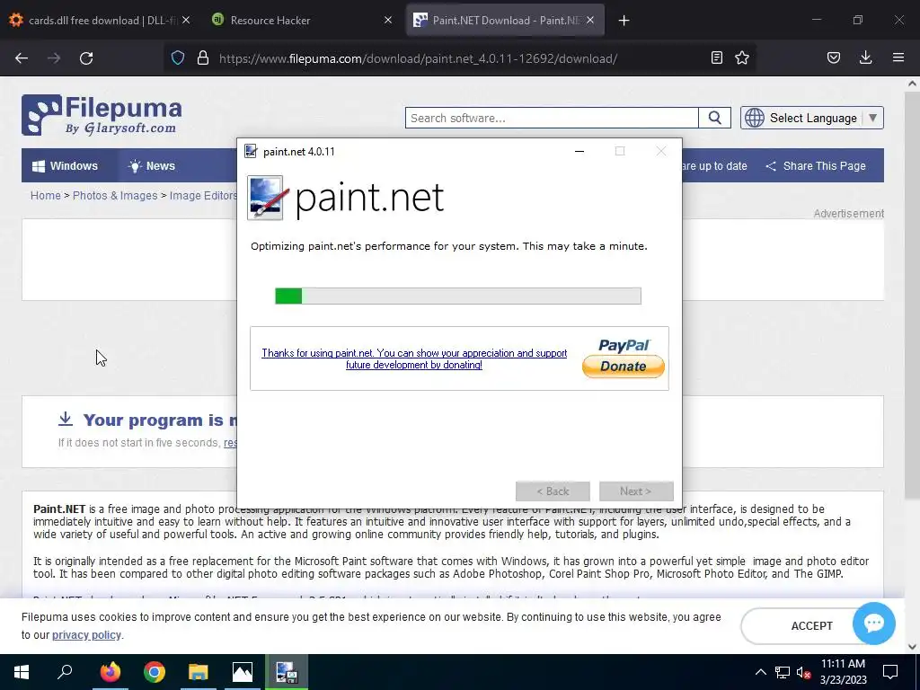Close the Resource Hacker tab
Screen dimensions: 920x690
click(388, 20)
